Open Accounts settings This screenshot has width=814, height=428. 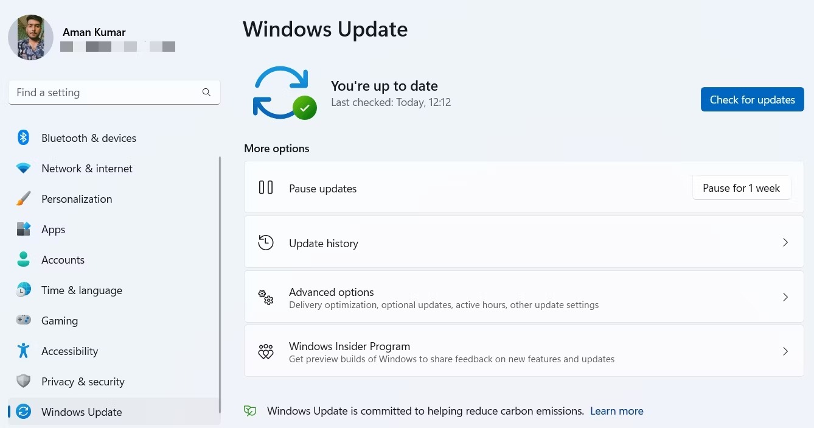tap(114, 260)
